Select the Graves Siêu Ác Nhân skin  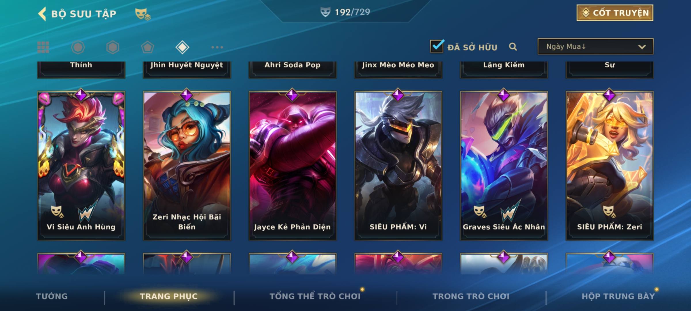[x=504, y=166]
